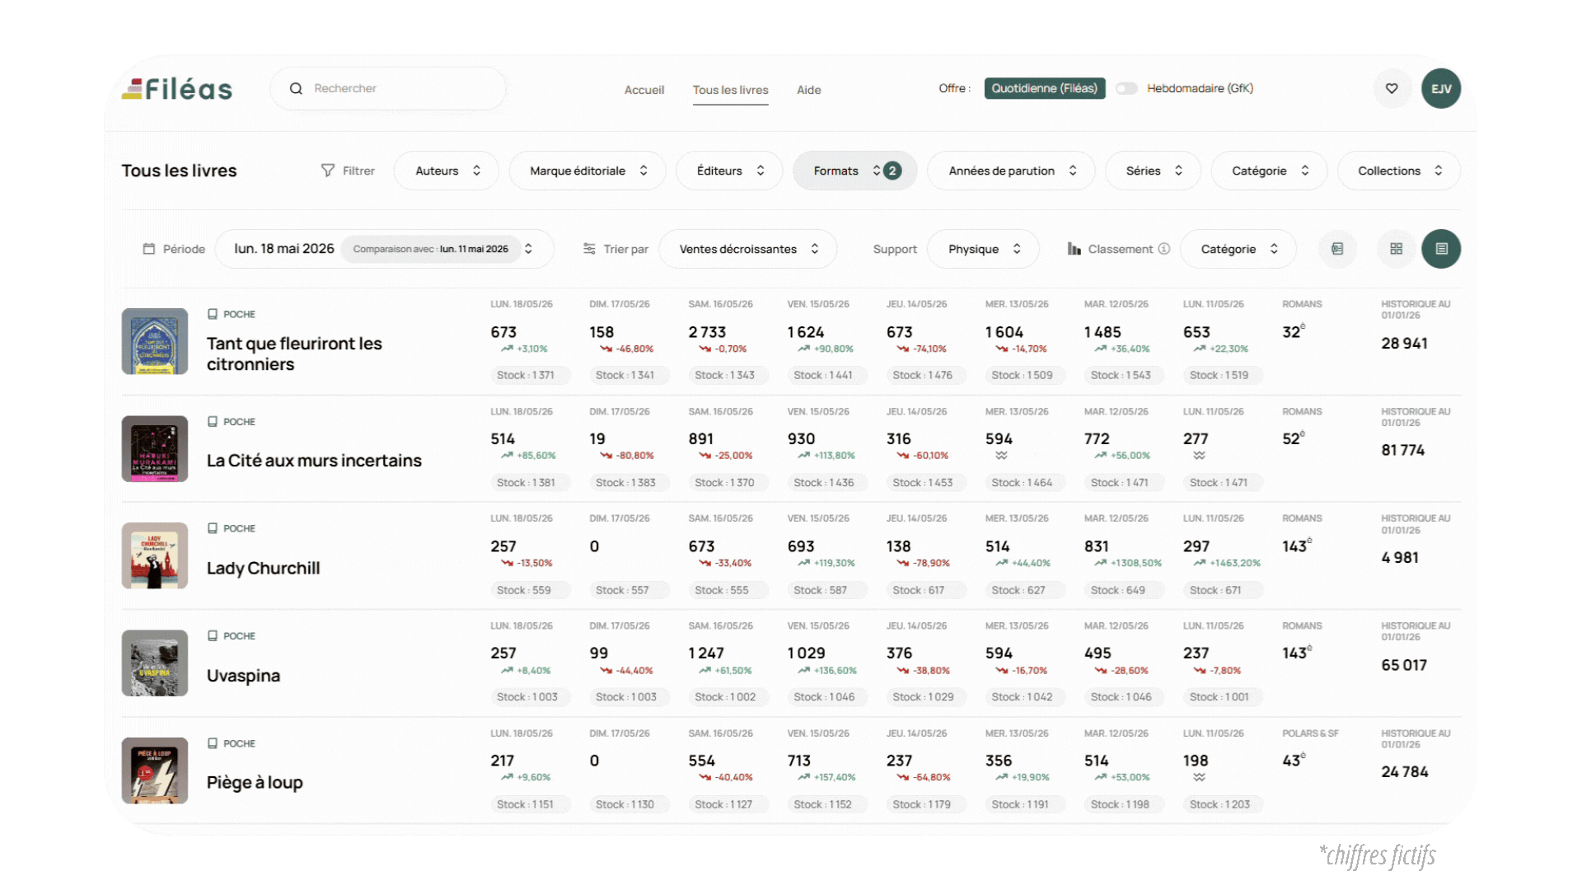Click the search magnifier icon
1582x890 pixels.
(x=296, y=88)
